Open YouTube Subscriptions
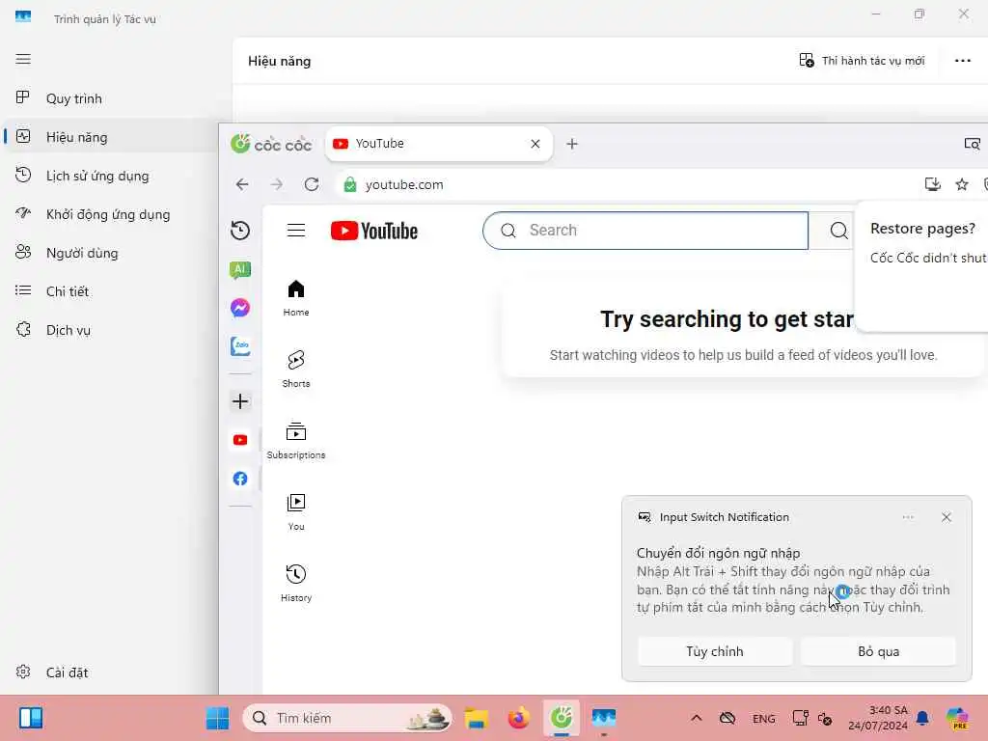This screenshot has height=741, width=988. point(296,440)
